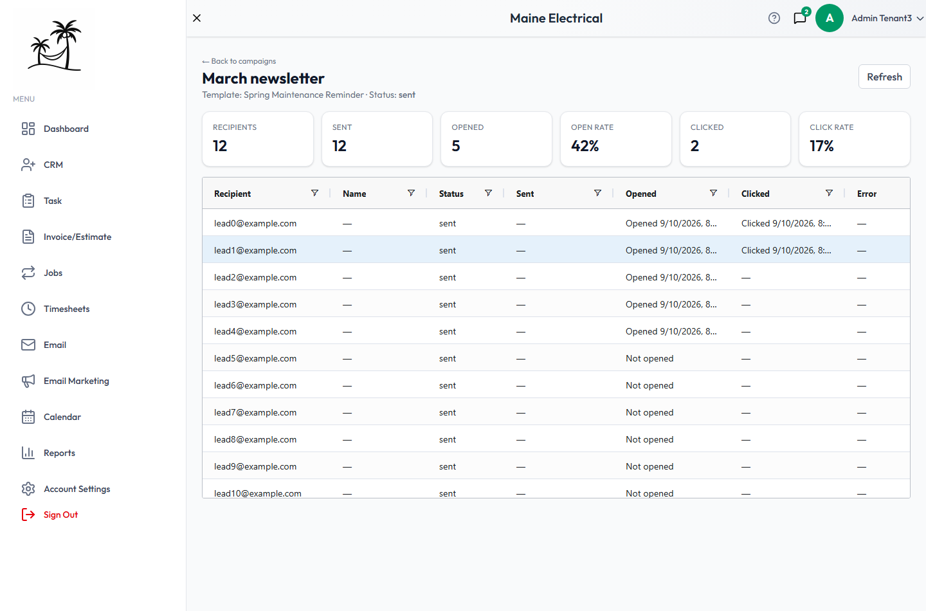Open Reports from the menu
This screenshot has height=611, width=926.
tap(59, 453)
